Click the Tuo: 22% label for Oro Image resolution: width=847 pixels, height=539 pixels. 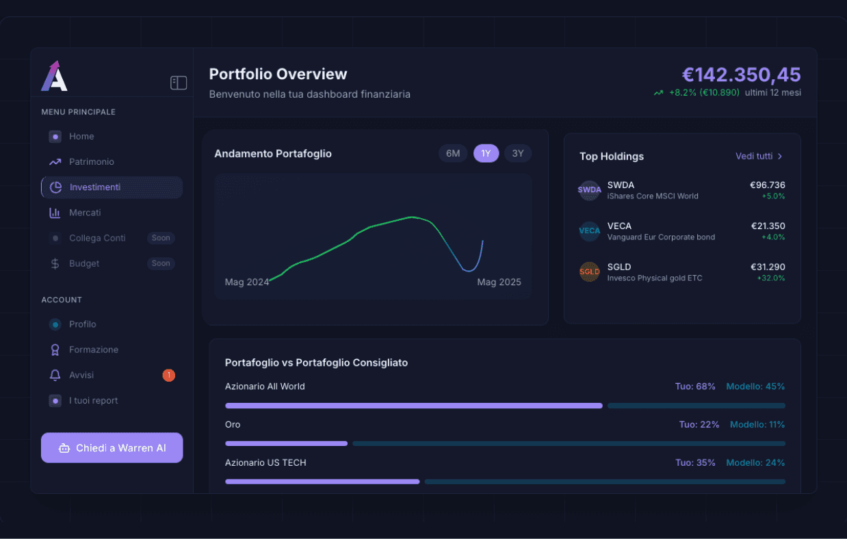coord(699,425)
